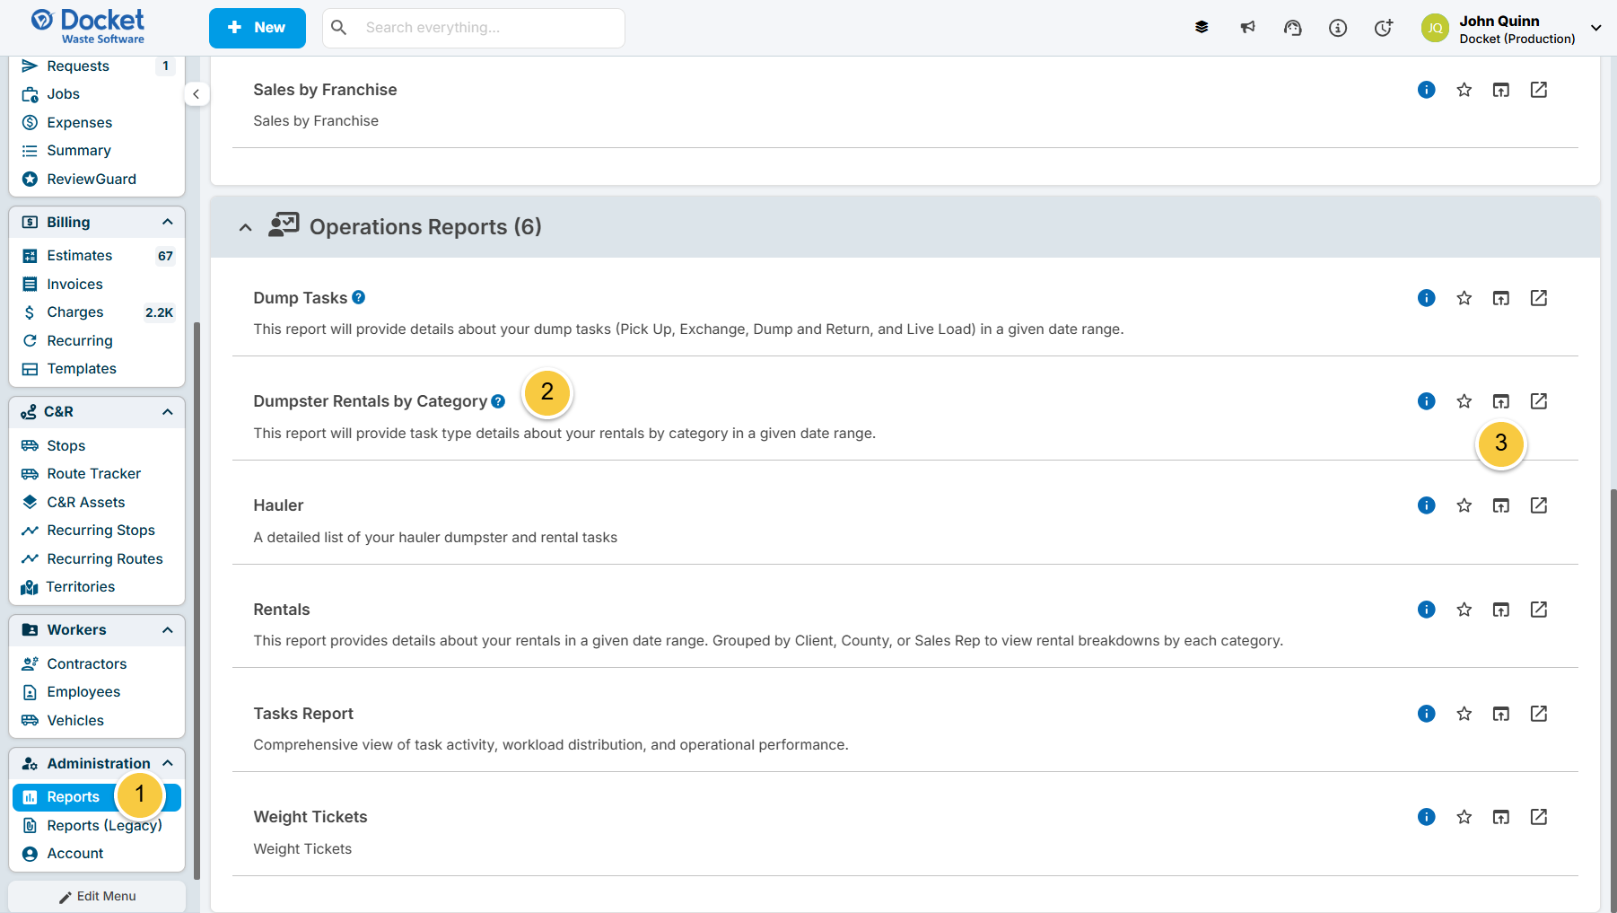
Task: Click help icon next to Dump Tasks
Action: coord(359,297)
